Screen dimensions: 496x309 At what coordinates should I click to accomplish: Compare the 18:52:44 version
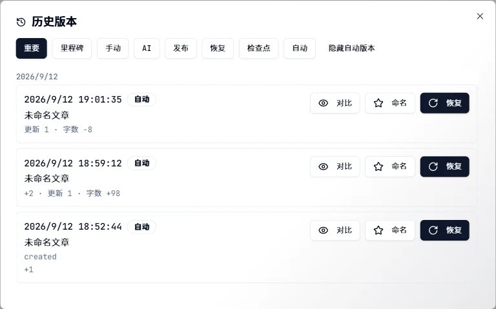[x=335, y=230]
